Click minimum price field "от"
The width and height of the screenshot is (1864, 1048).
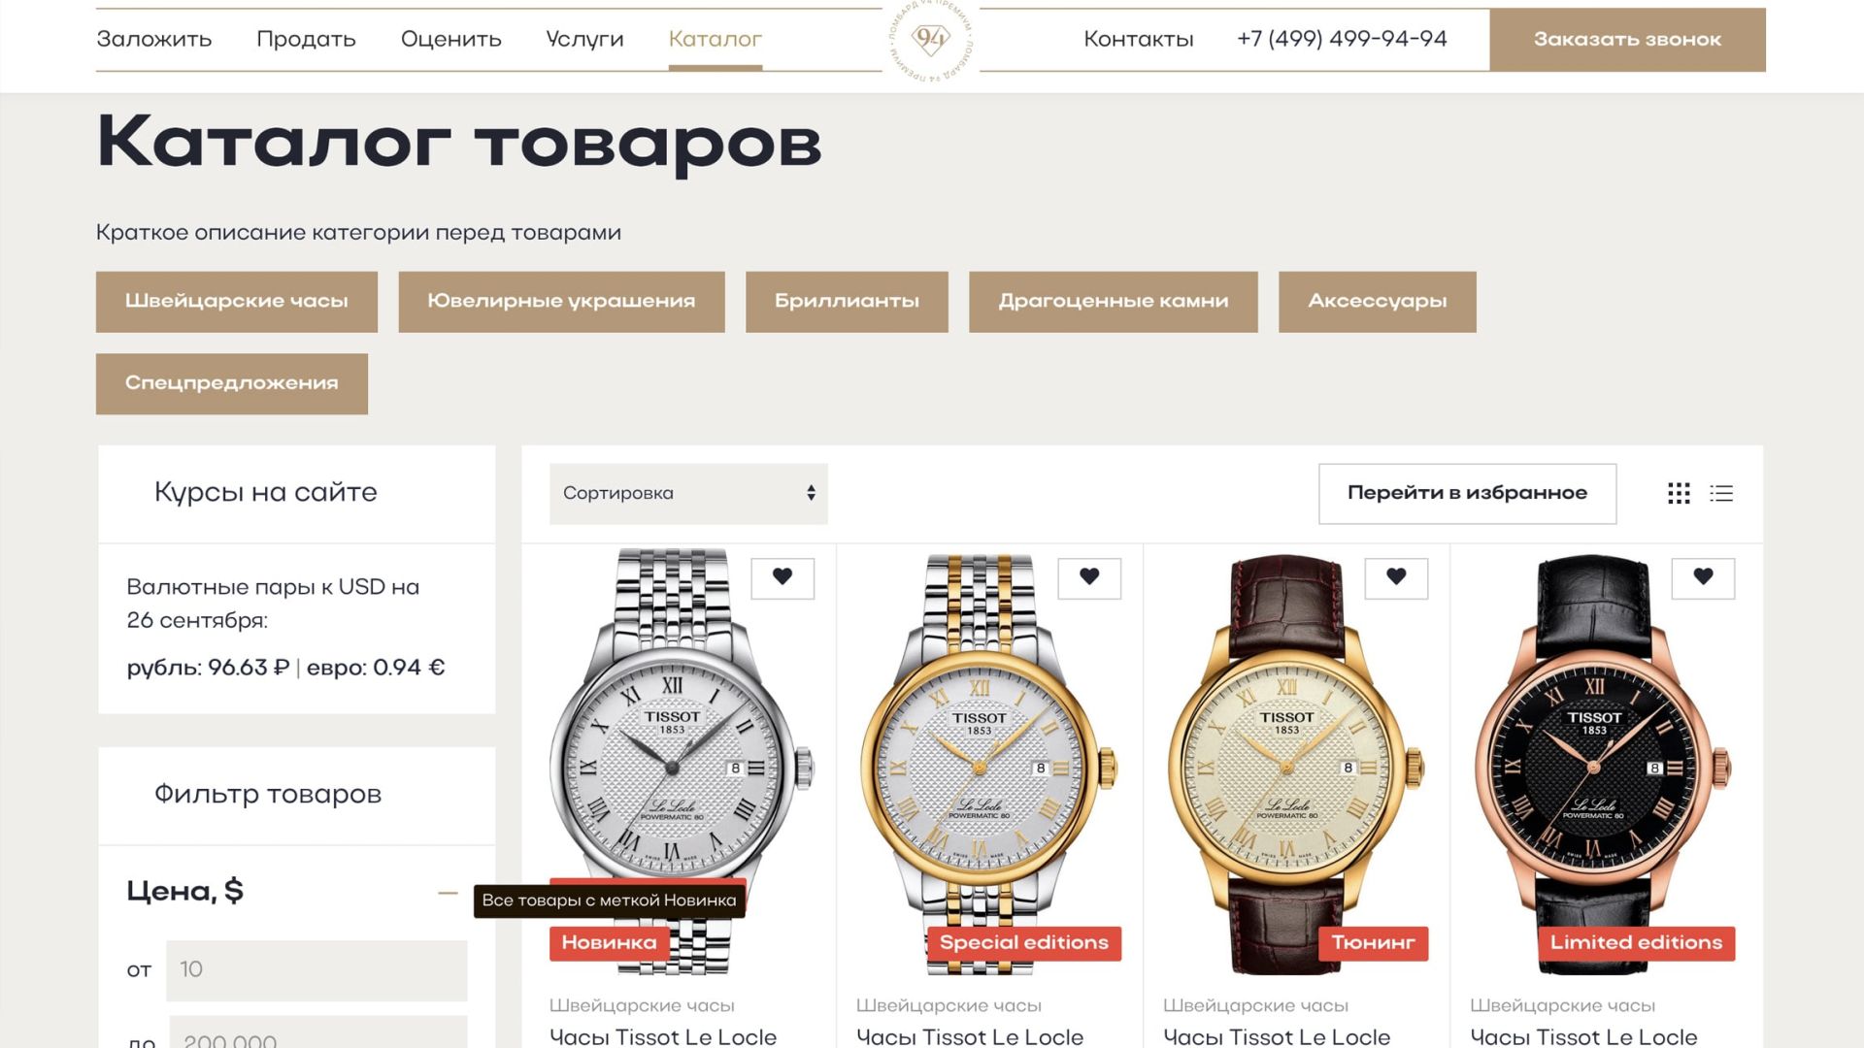pyautogui.click(x=316, y=970)
